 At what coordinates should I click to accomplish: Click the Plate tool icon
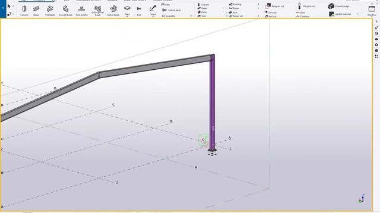pyautogui.click(x=127, y=8)
